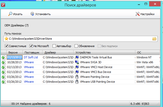Viewport: 163px width, 107px height.
Task: Click the magnifier Search (Искать) icon
Action: point(11,14)
